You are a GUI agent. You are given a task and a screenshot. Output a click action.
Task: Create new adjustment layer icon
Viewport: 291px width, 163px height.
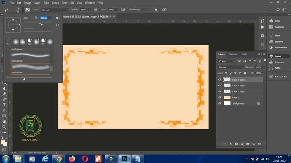(242, 144)
